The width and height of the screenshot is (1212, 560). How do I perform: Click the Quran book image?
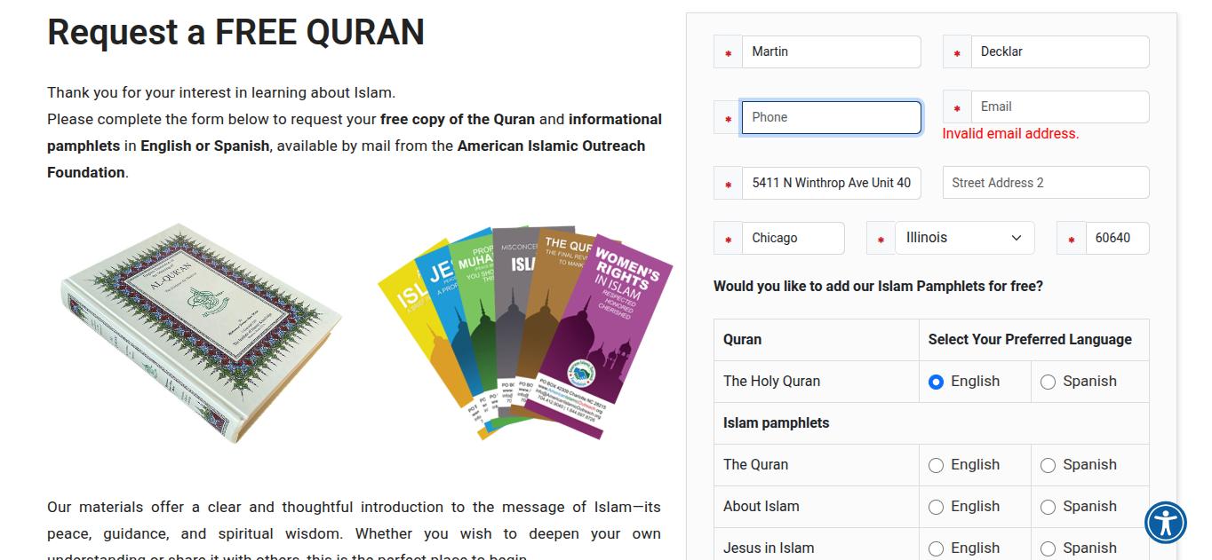pyautogui.click(x=200, y=333)
